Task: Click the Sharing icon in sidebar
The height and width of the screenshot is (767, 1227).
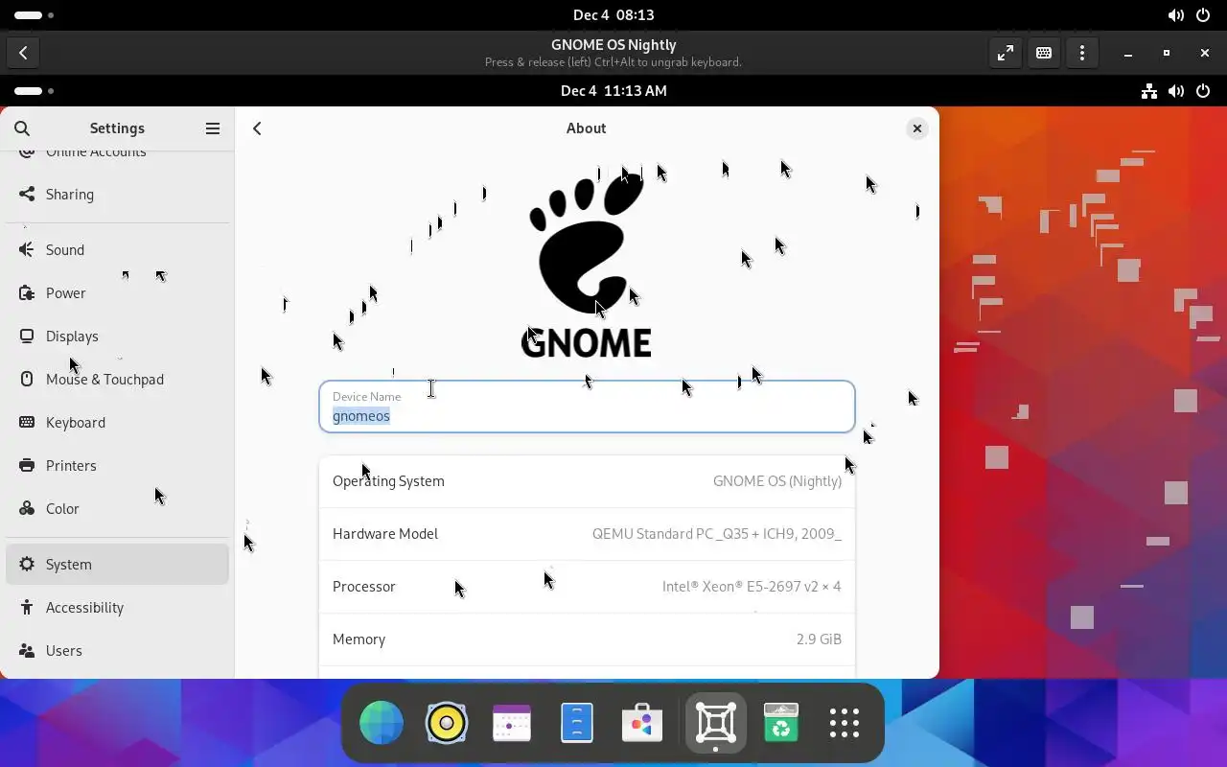Action: [x=27, y=194]
